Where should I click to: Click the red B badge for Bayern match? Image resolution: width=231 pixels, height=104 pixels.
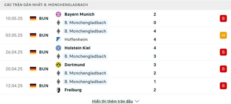[x=223, y=18]
